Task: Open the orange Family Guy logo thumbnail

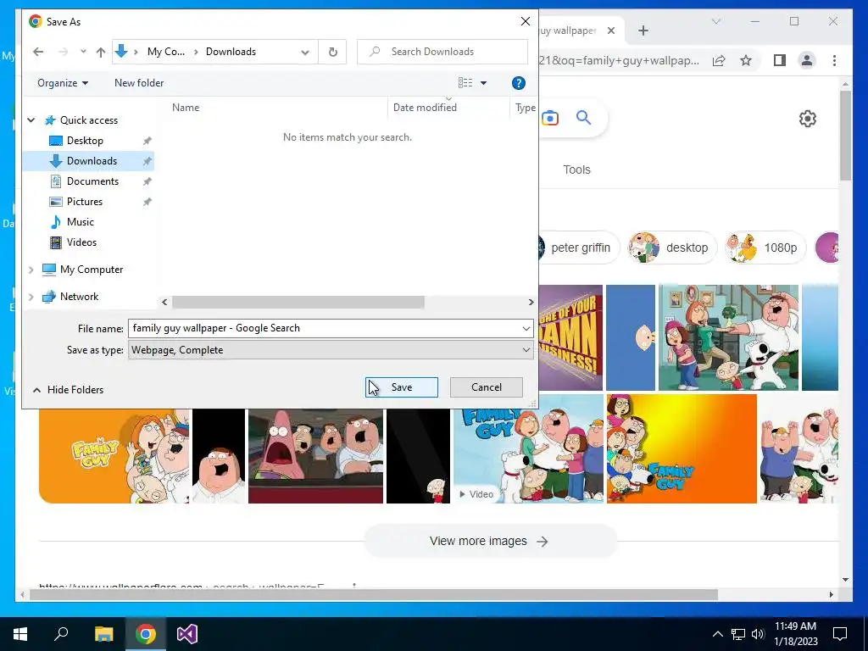Action: click(x=114, y=457)
